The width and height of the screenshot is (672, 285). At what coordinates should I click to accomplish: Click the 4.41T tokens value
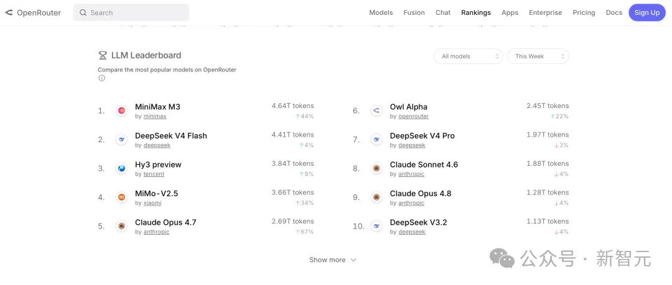coord(292,134)
